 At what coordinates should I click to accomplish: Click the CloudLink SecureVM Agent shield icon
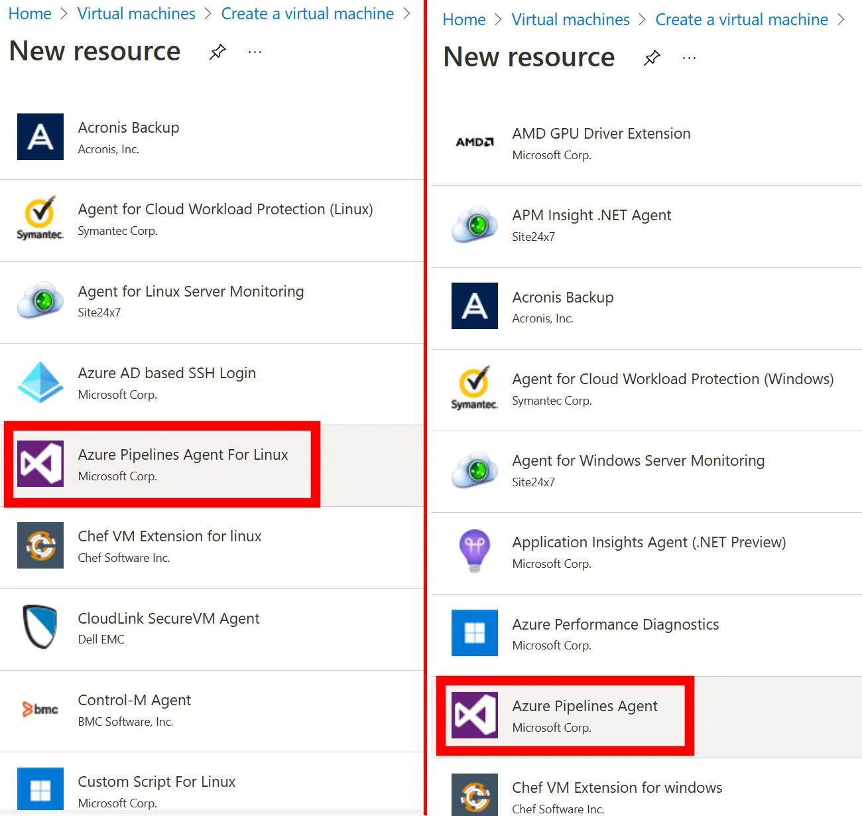tap(40, 627)
